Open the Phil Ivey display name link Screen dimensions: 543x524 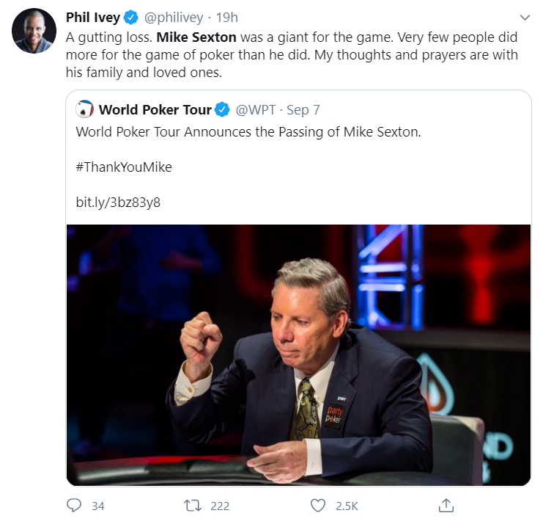[x=92, y=18]
